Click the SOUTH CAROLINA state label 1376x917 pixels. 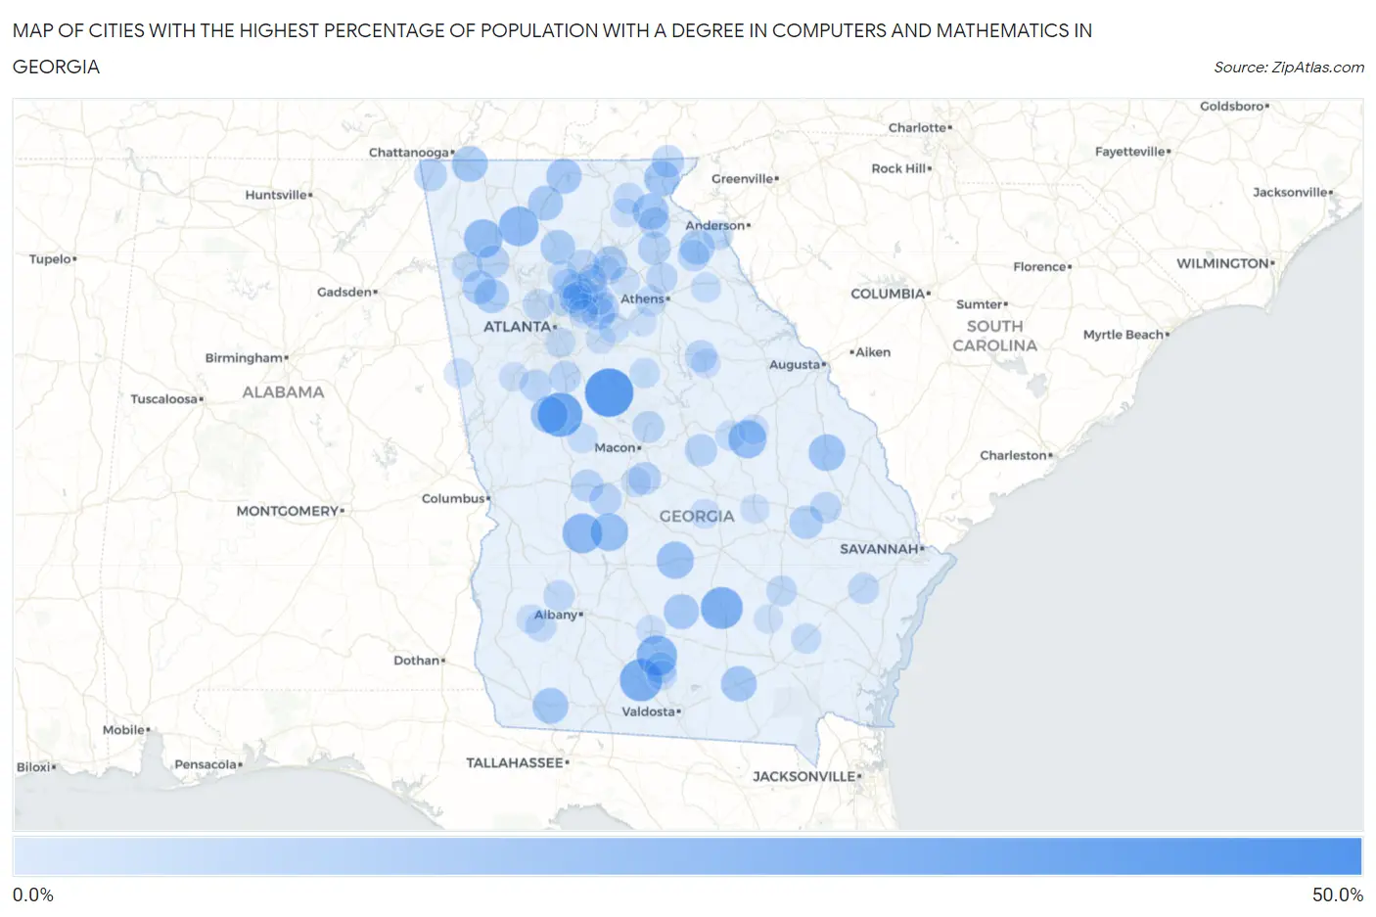coord(994,337)
